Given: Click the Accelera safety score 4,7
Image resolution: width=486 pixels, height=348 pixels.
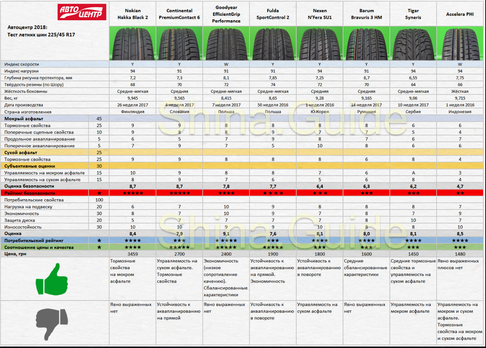Looking at the screenshot, I should click(460, 187).
